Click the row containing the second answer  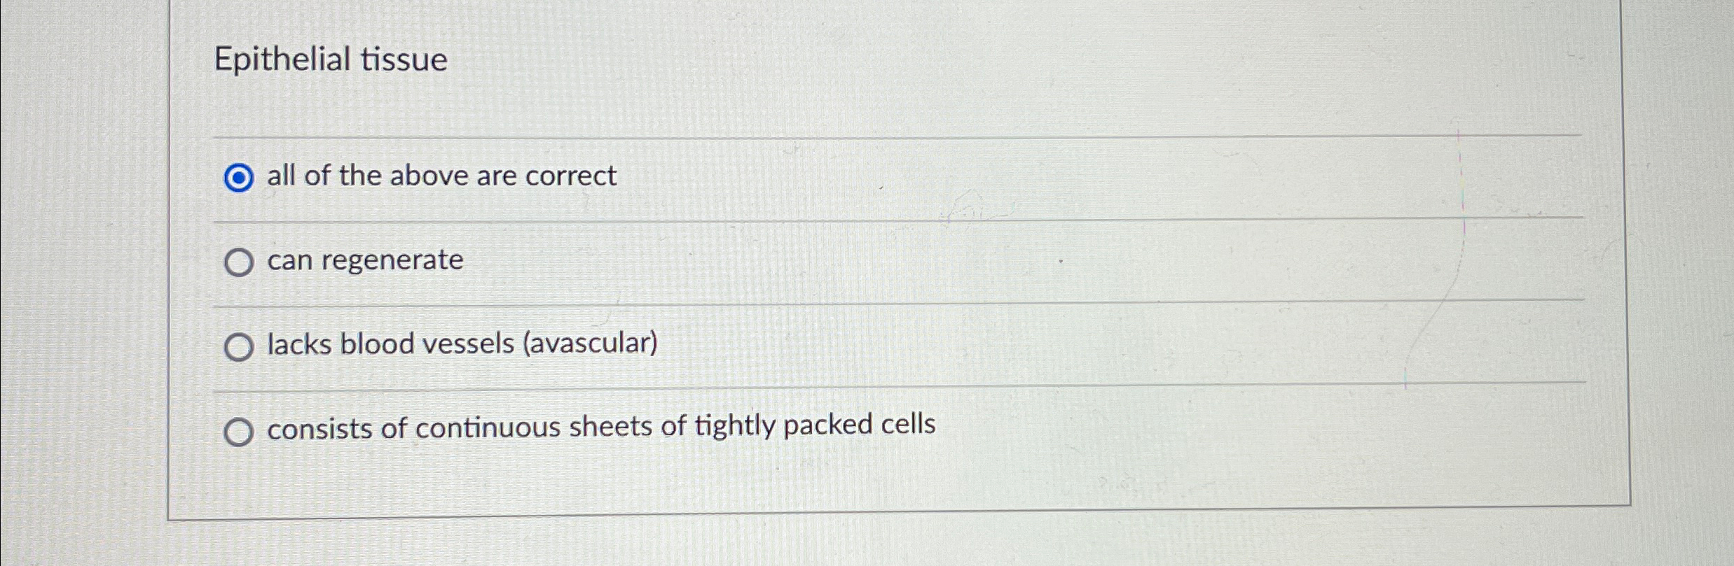pyautogui.click(x=631, y=262)
